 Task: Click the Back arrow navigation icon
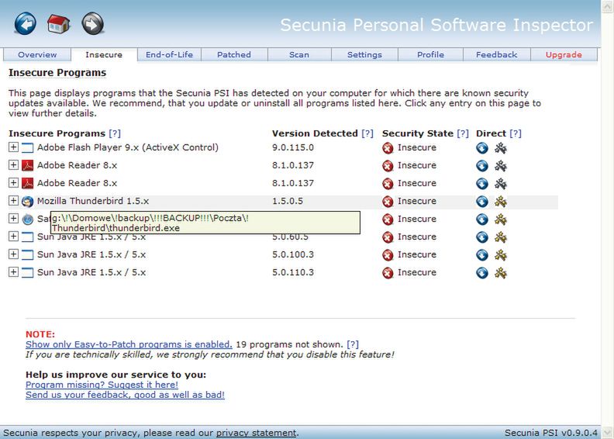click(26, 24)
